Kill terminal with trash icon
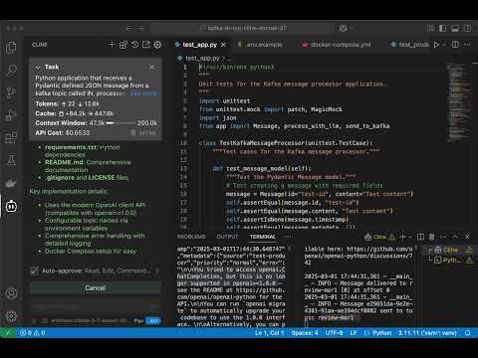 pos(431,237)
